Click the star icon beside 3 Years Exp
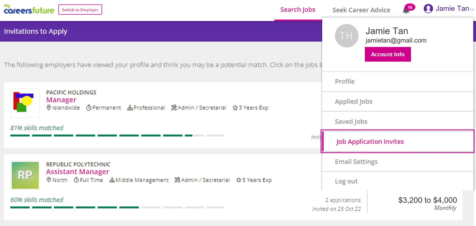Image resolution: width=476 pixels, height=226 pixels. (235, 108)
